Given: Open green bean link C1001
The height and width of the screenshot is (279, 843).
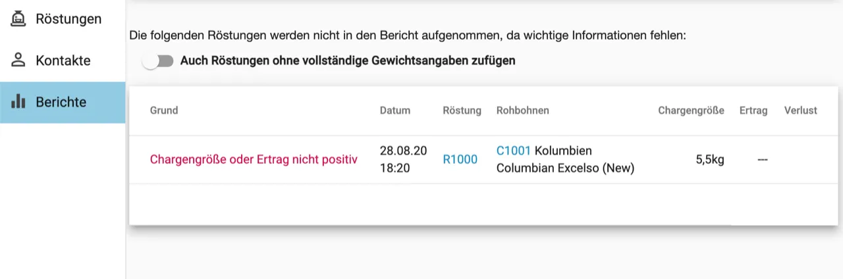Looking at the screenshot, I should tap(513, 151).
